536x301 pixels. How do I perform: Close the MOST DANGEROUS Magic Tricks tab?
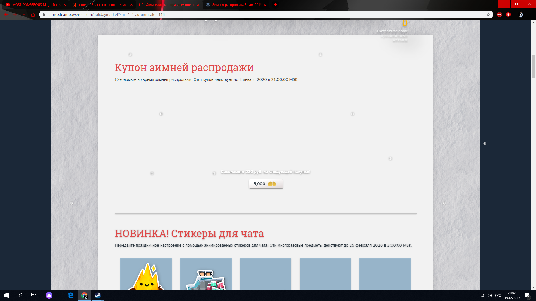pyautogui.click(x=65, y=5)
